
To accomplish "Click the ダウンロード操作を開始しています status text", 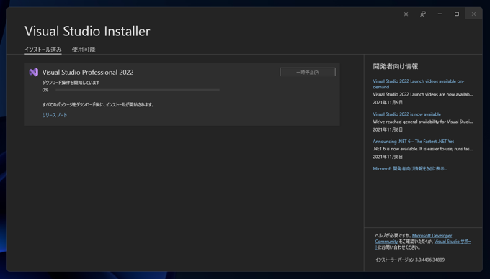I will (x=71, y=83).
